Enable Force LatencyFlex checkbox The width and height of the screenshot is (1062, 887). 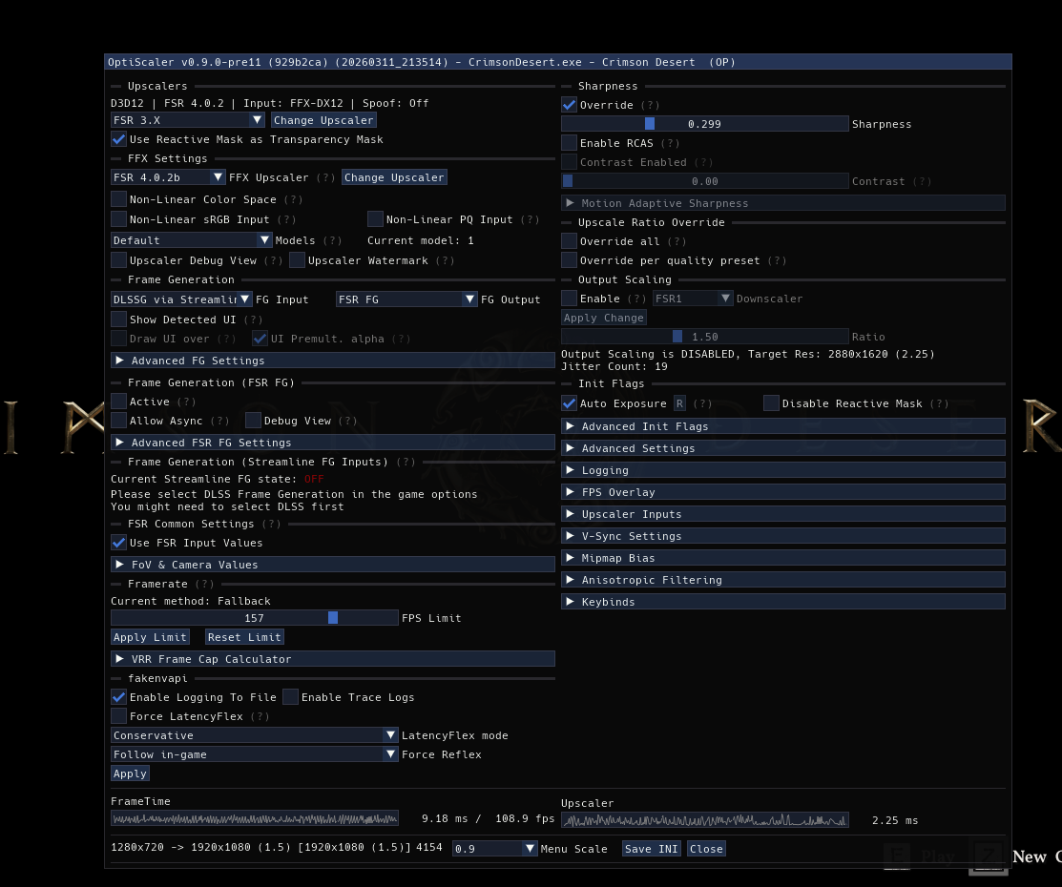pyautogui.click(x=118, y=715)
